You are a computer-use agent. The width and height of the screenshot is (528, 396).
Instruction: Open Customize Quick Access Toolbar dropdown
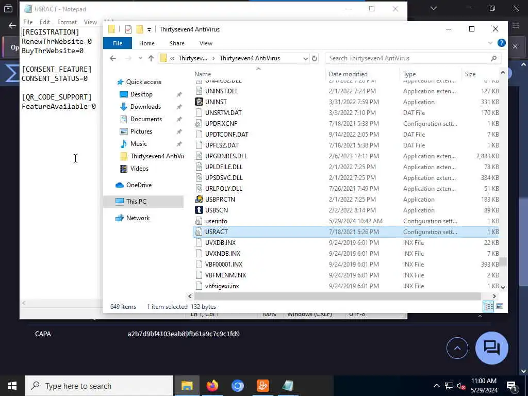pos(149,29)
